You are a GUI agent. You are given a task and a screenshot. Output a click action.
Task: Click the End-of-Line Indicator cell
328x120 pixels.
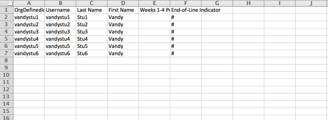pos(186,10)
